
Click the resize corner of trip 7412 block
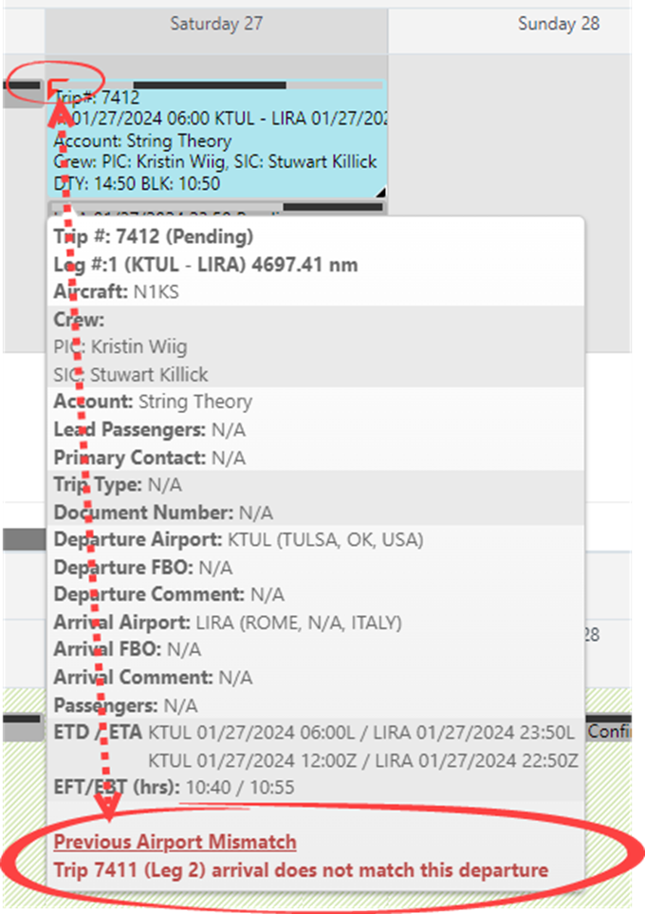(x=381, y=192)
